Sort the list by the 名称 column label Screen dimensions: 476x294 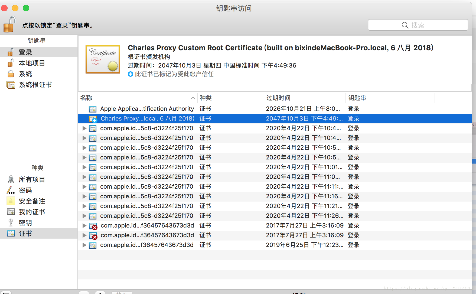point(86,98)
